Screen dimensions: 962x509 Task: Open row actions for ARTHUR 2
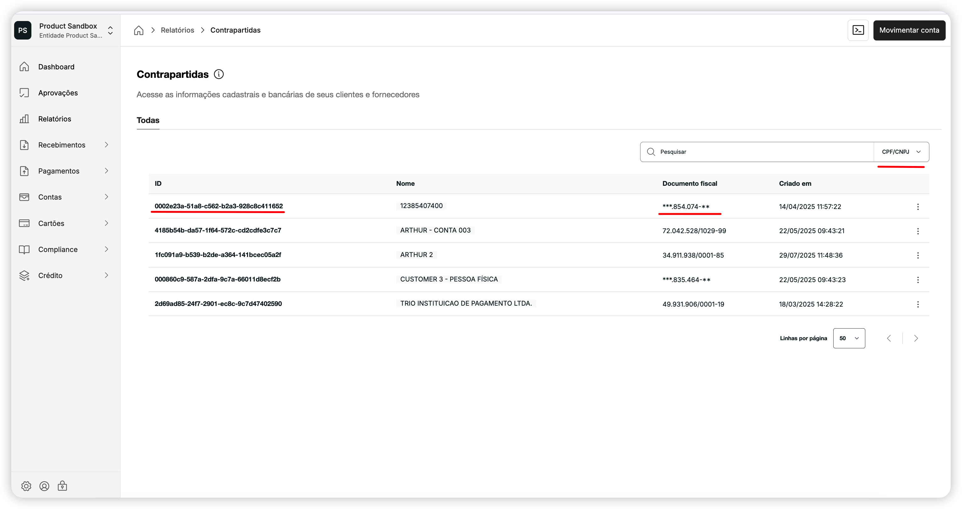click(917, 255)
